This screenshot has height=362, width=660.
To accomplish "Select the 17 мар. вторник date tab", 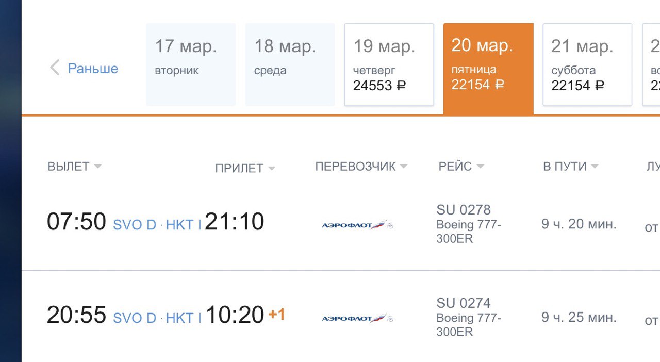I will [x=191, y=64].
